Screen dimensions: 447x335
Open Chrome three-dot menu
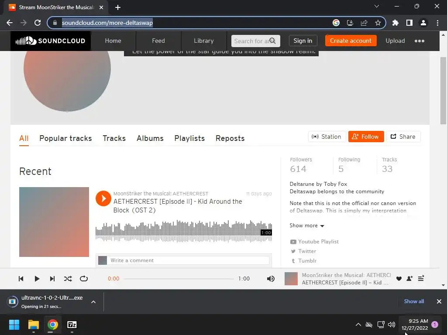[437, 23]
